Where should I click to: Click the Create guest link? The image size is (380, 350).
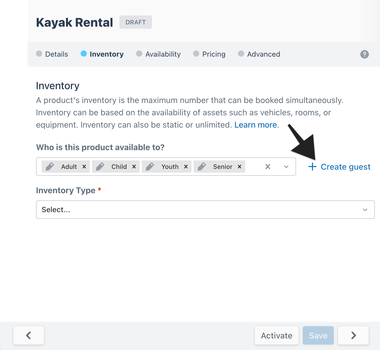[x=339, y=167]
